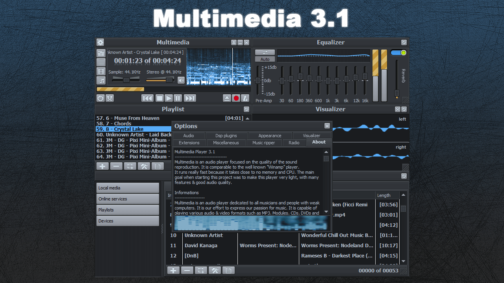Mute audio with the speaker icon
This screenshot has width=504, height=283.
coord(181,80)
